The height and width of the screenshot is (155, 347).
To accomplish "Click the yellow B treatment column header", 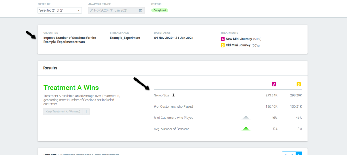I will (299, 84).
